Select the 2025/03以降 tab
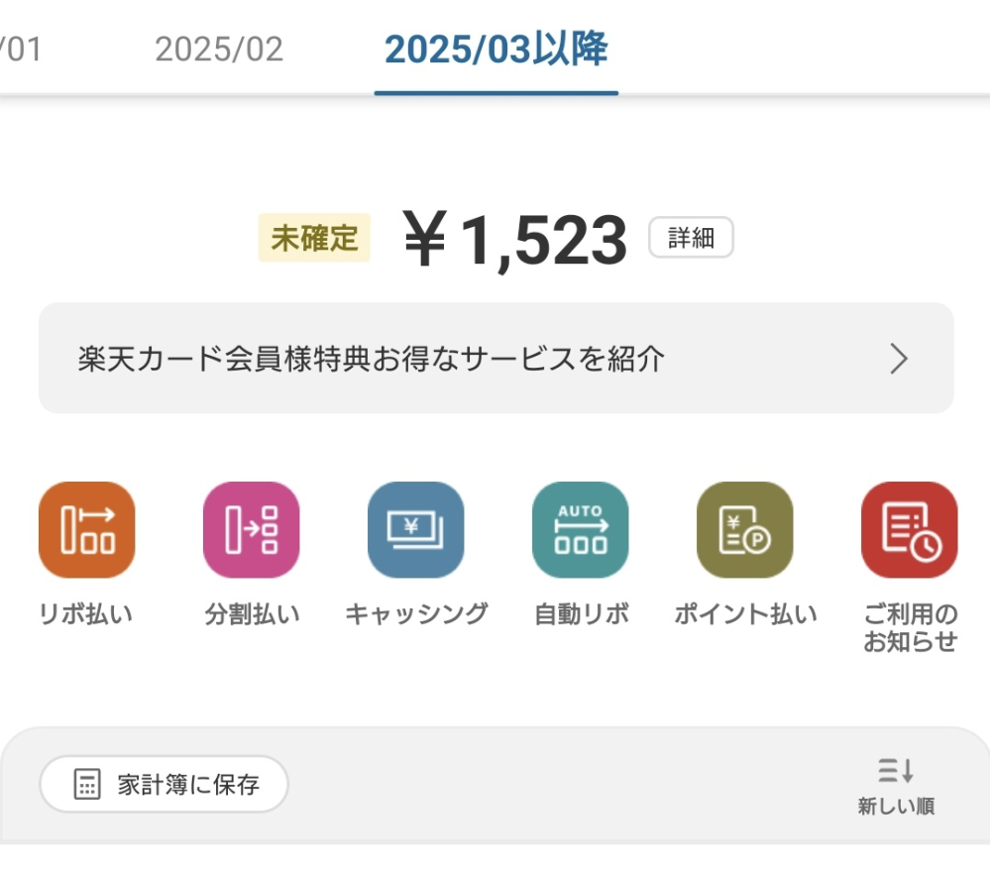The height and width of the screenshot is (875, 990). 496,50
